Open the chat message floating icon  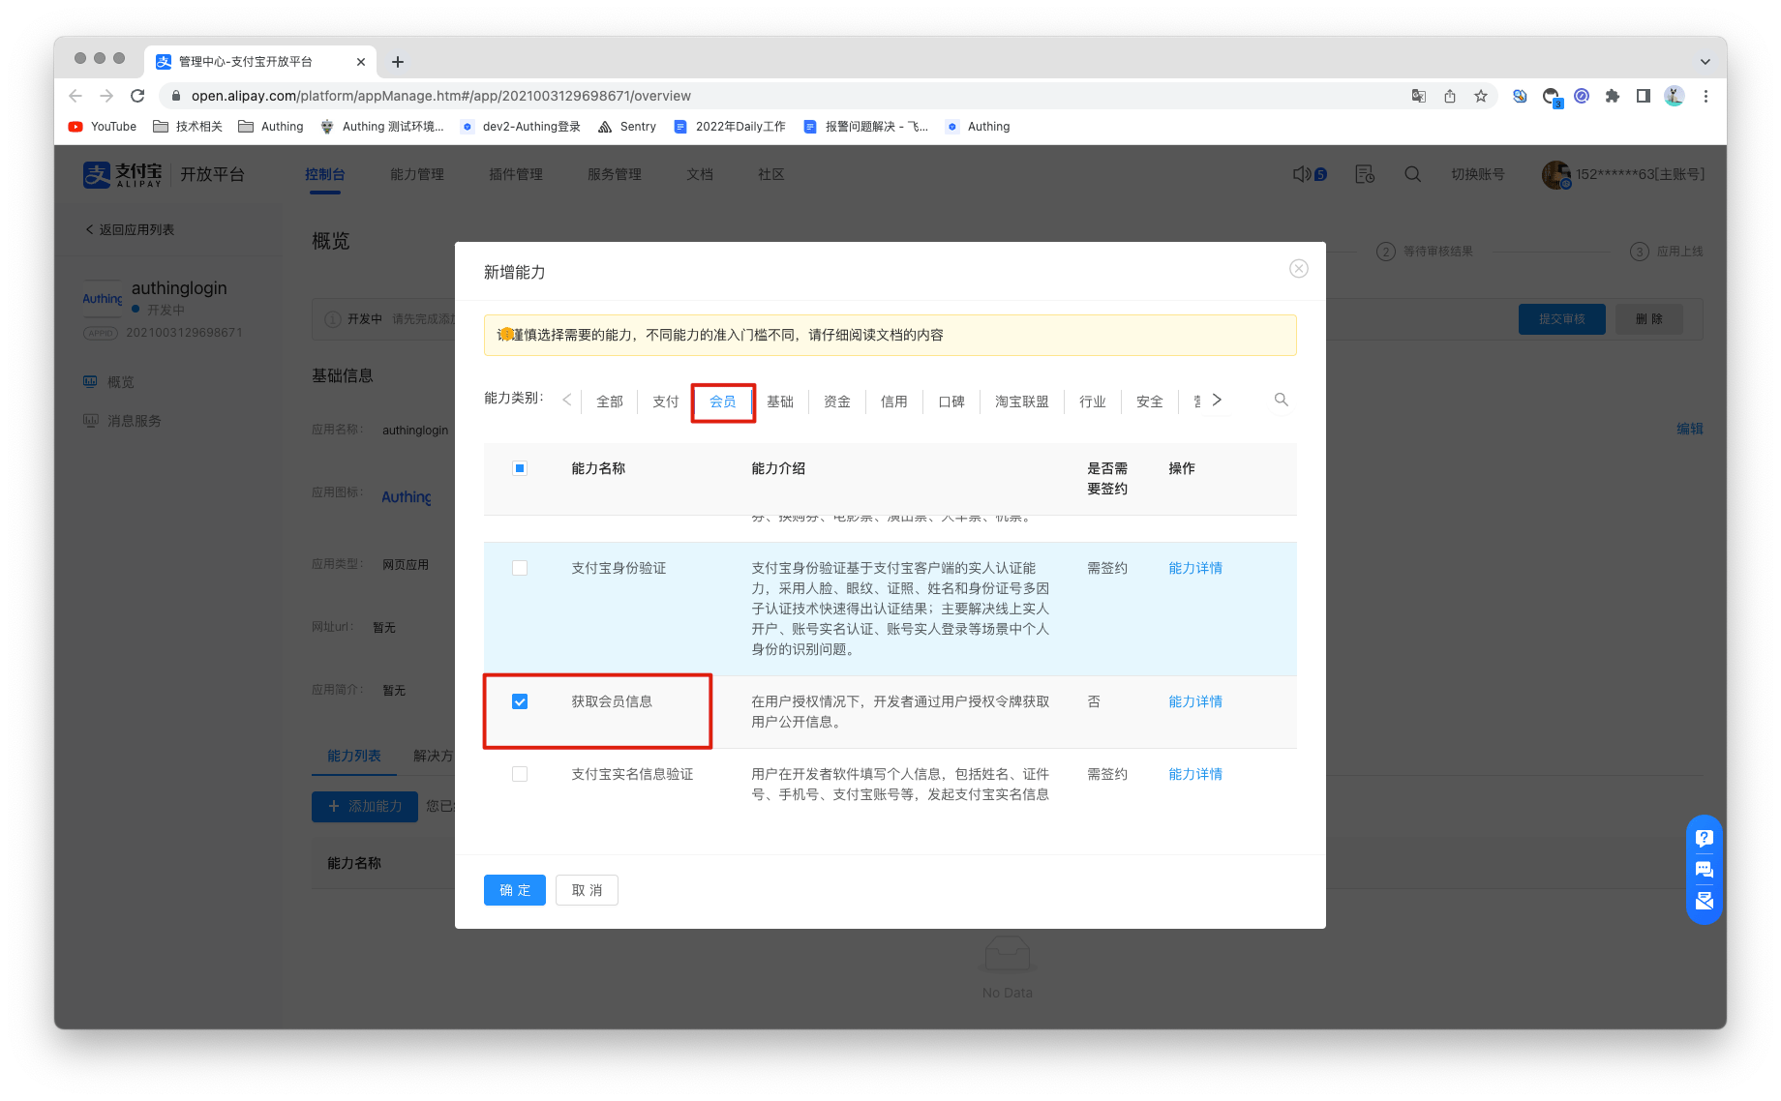(1704, 870)
